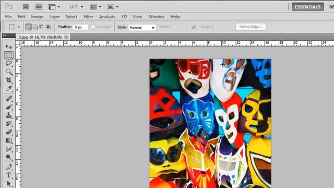Select the Pen tool
This screenshot has width=334, height=188.
(x=9, y=167)
